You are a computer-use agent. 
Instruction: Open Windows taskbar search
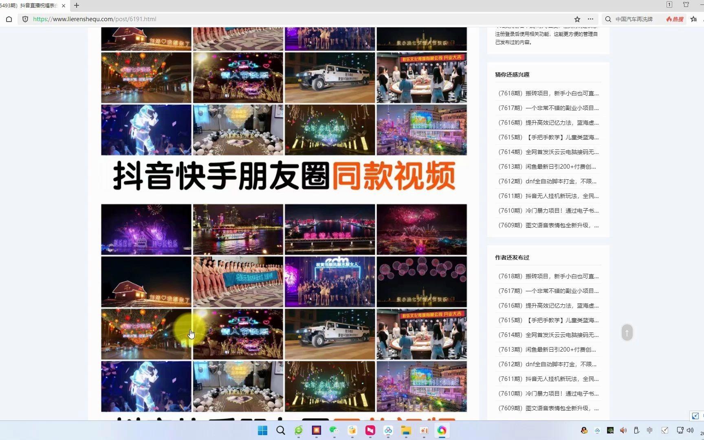(281, 431)
